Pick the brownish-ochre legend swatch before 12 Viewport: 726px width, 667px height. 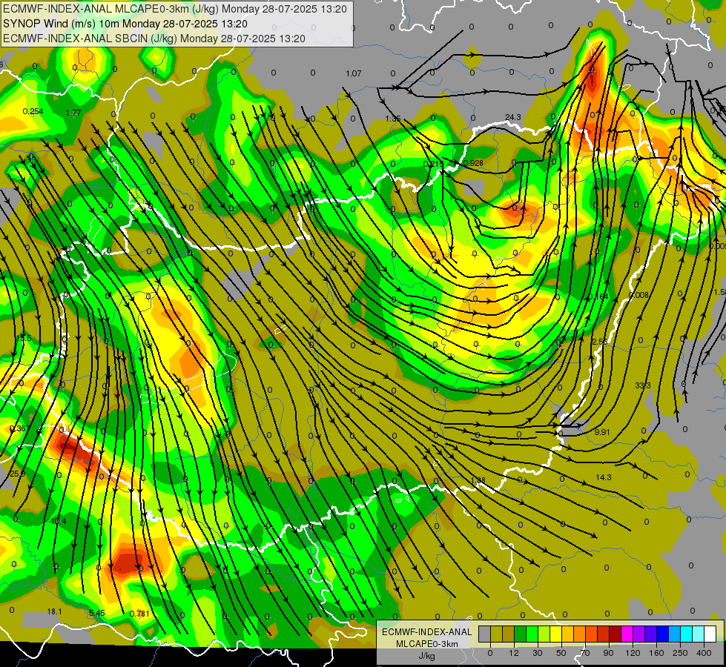pos(509,634)
